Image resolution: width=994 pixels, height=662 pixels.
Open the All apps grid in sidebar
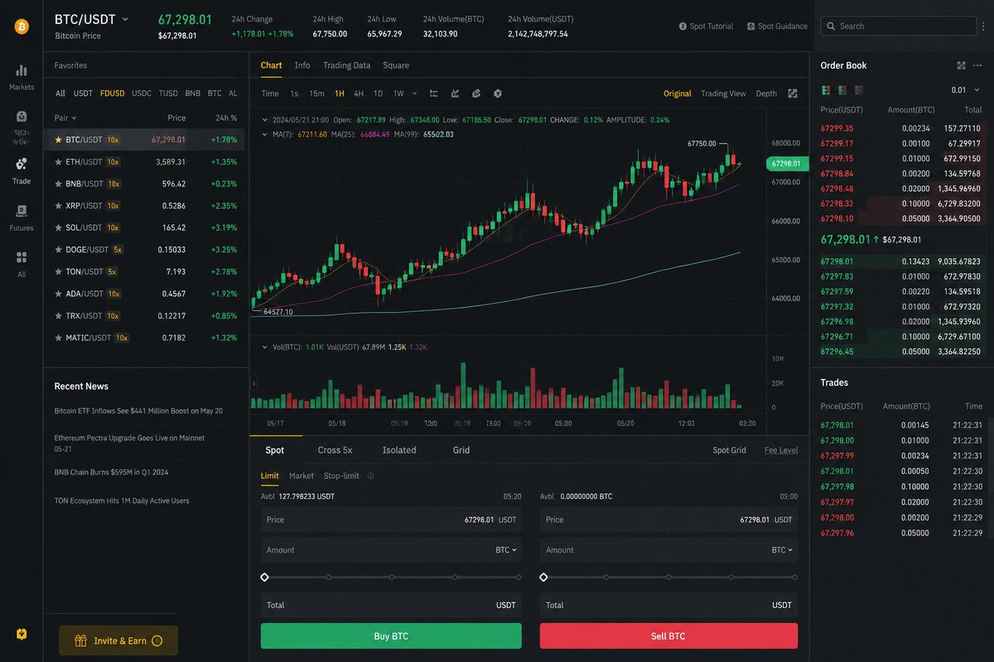22,264
